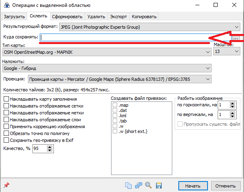The image size is (244, 192).
Task: Enable 'Сохранить гео-привязку в Exif' checkbox
Action: tap(6, 140)
